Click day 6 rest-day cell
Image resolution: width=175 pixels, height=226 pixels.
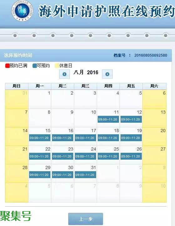154,99
